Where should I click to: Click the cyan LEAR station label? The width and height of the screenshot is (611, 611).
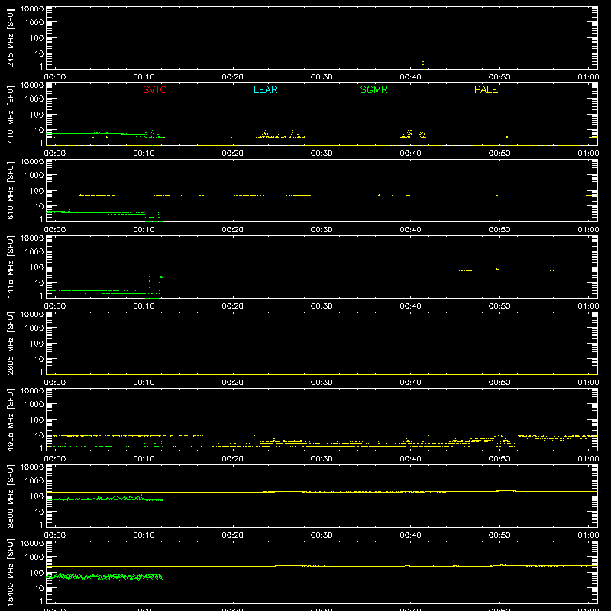pos(265,89)
